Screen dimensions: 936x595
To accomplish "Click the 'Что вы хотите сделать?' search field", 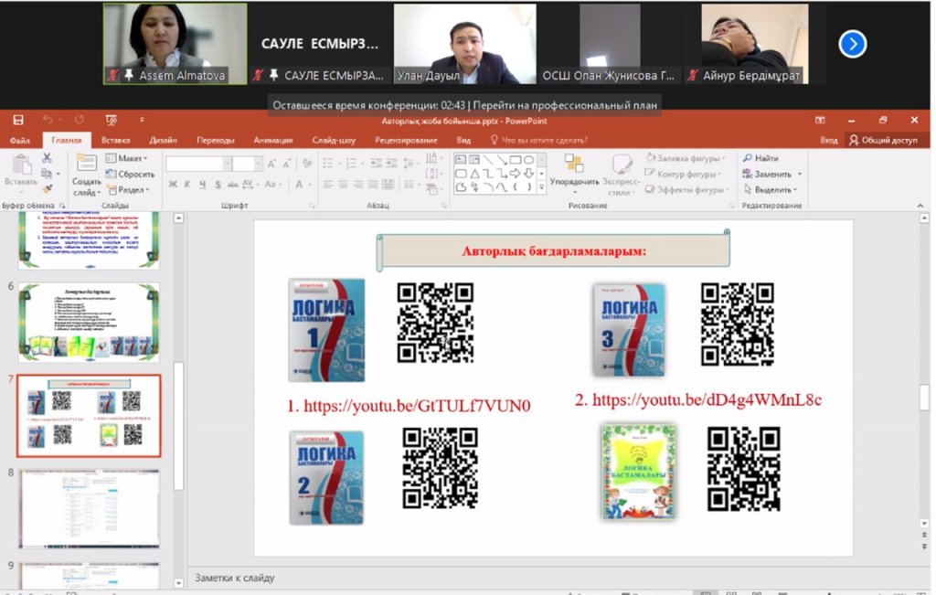I will (538, 140).
